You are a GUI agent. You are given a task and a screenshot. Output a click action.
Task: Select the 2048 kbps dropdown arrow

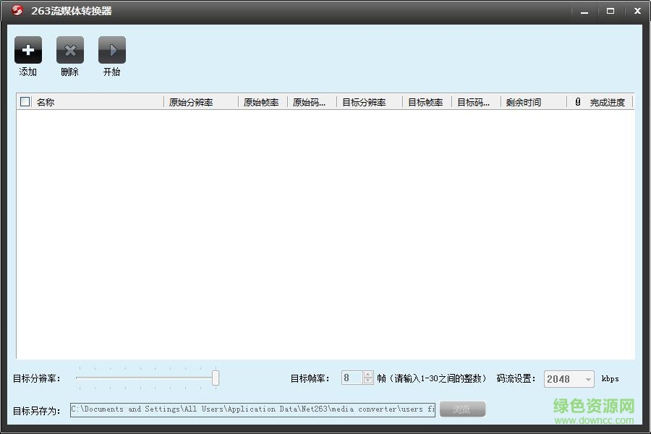tap(587, 378)
